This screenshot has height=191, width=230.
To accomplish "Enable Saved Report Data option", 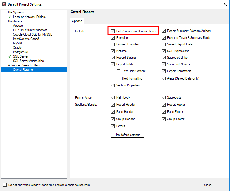I will (164, 44).
